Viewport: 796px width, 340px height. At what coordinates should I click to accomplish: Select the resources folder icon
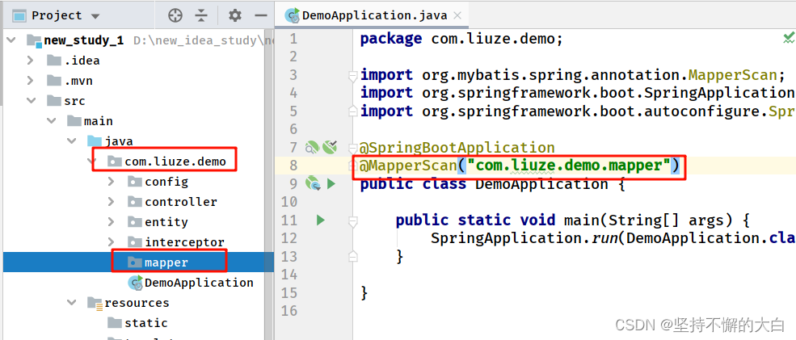pyautogui.click(x=95, y=303)
